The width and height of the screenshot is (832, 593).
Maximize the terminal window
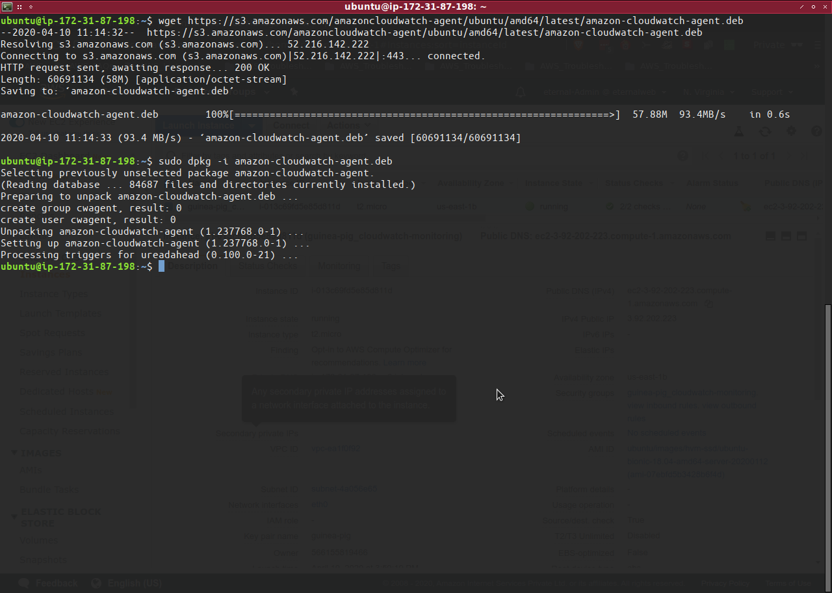coord(813,6)
